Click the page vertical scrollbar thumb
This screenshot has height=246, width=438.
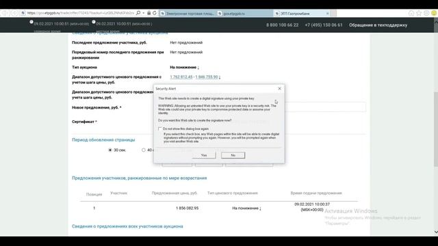(x=436, y=130)
